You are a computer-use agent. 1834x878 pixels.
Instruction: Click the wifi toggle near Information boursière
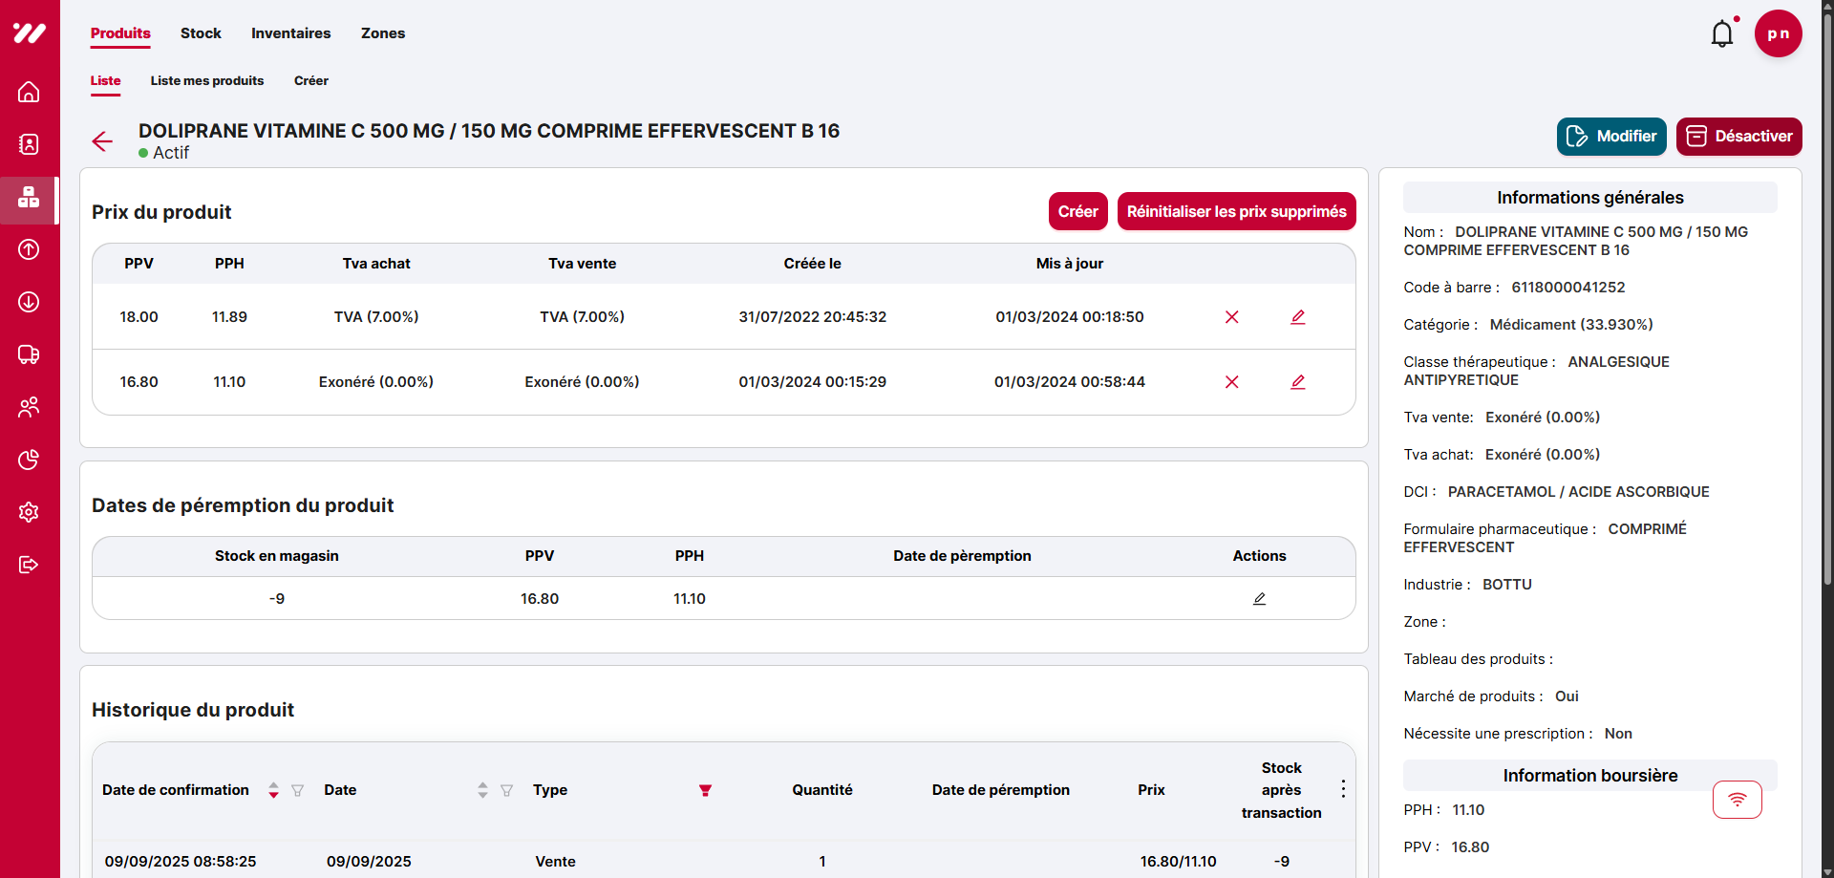tap(1738, 800)
